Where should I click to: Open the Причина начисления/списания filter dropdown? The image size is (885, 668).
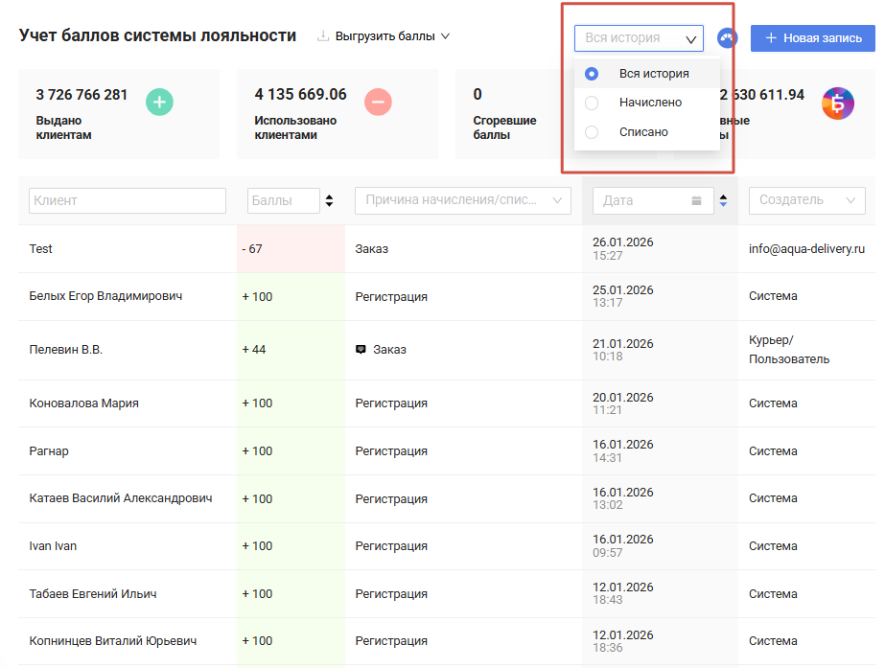tap(462, 200)
